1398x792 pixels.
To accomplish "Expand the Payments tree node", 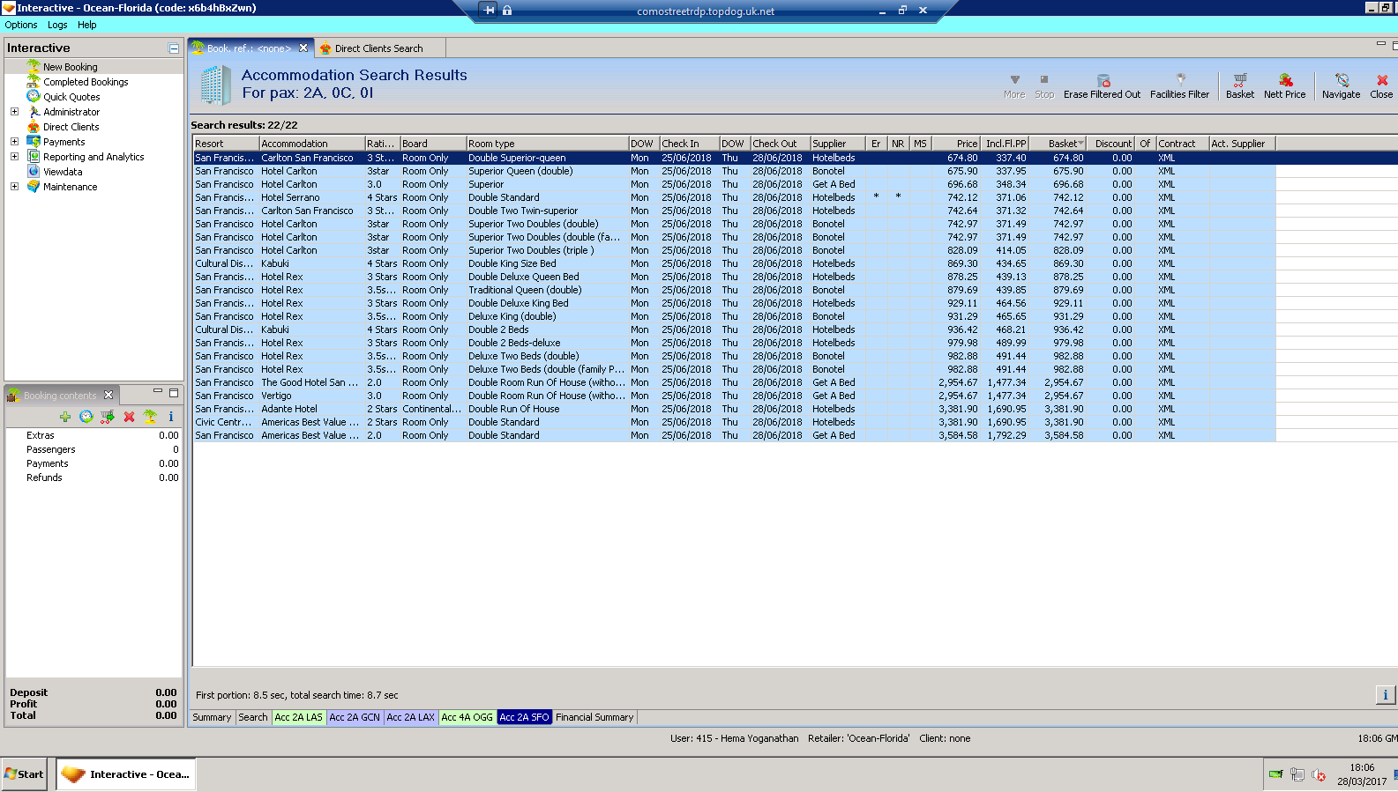I will coord(14,141).
